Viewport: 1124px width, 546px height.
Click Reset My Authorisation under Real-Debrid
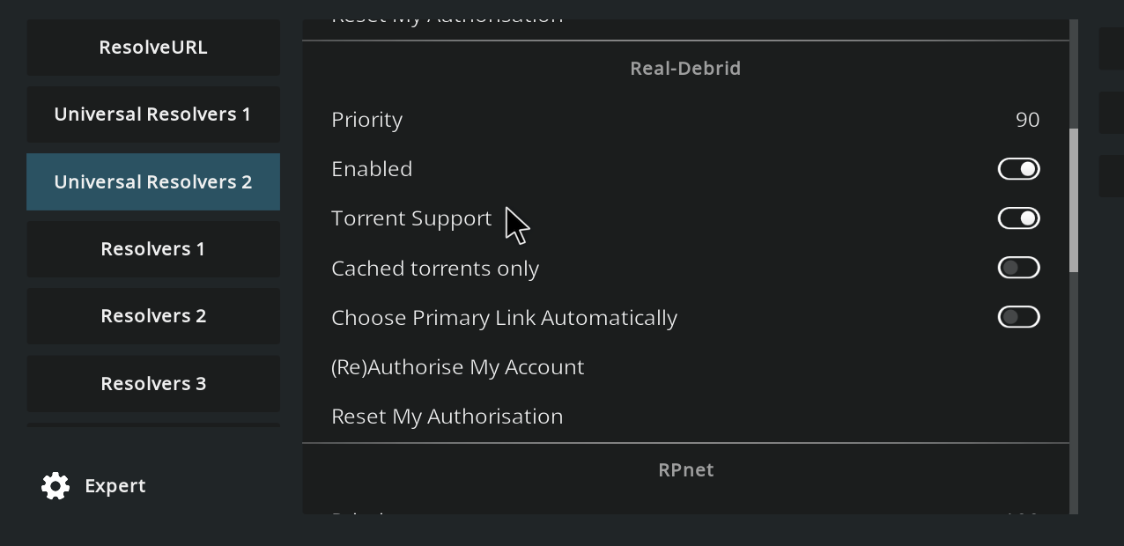pos(447,417)
